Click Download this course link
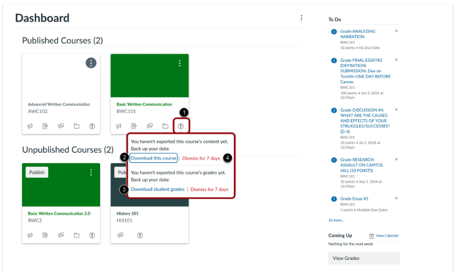This screenshot has width=461, height=272. tap(154, 158)
